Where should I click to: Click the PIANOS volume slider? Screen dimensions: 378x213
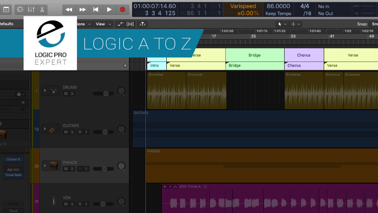pos(104,169)
